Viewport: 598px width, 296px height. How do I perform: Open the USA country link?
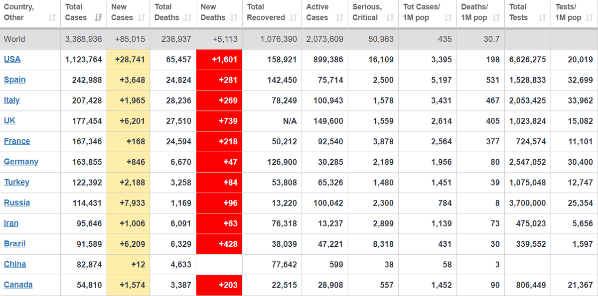12,59
